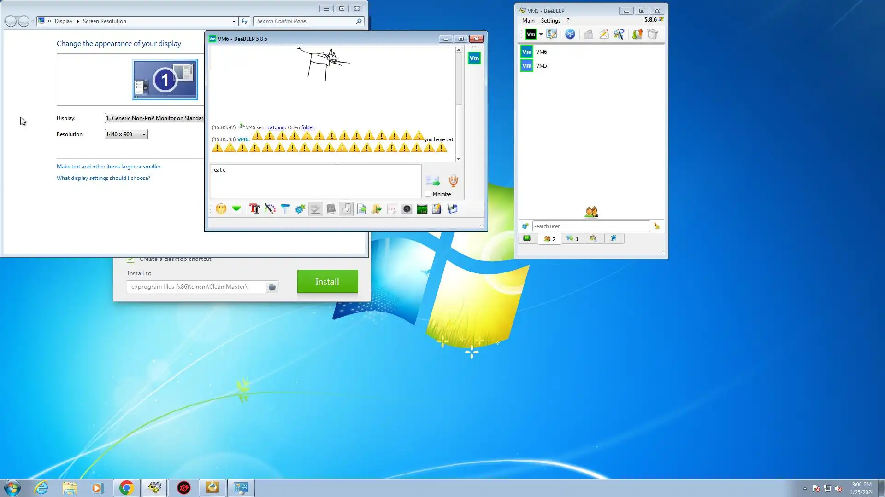The height and width of the screenshot is (497, 885).
Task: Click the green Install button
Action: coord(327,282)
